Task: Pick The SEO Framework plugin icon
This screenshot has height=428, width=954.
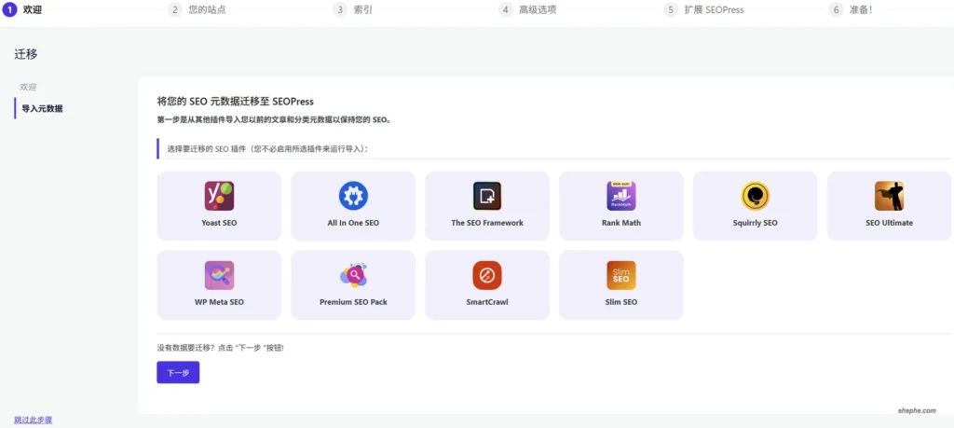Action: (x=487, y=196)
